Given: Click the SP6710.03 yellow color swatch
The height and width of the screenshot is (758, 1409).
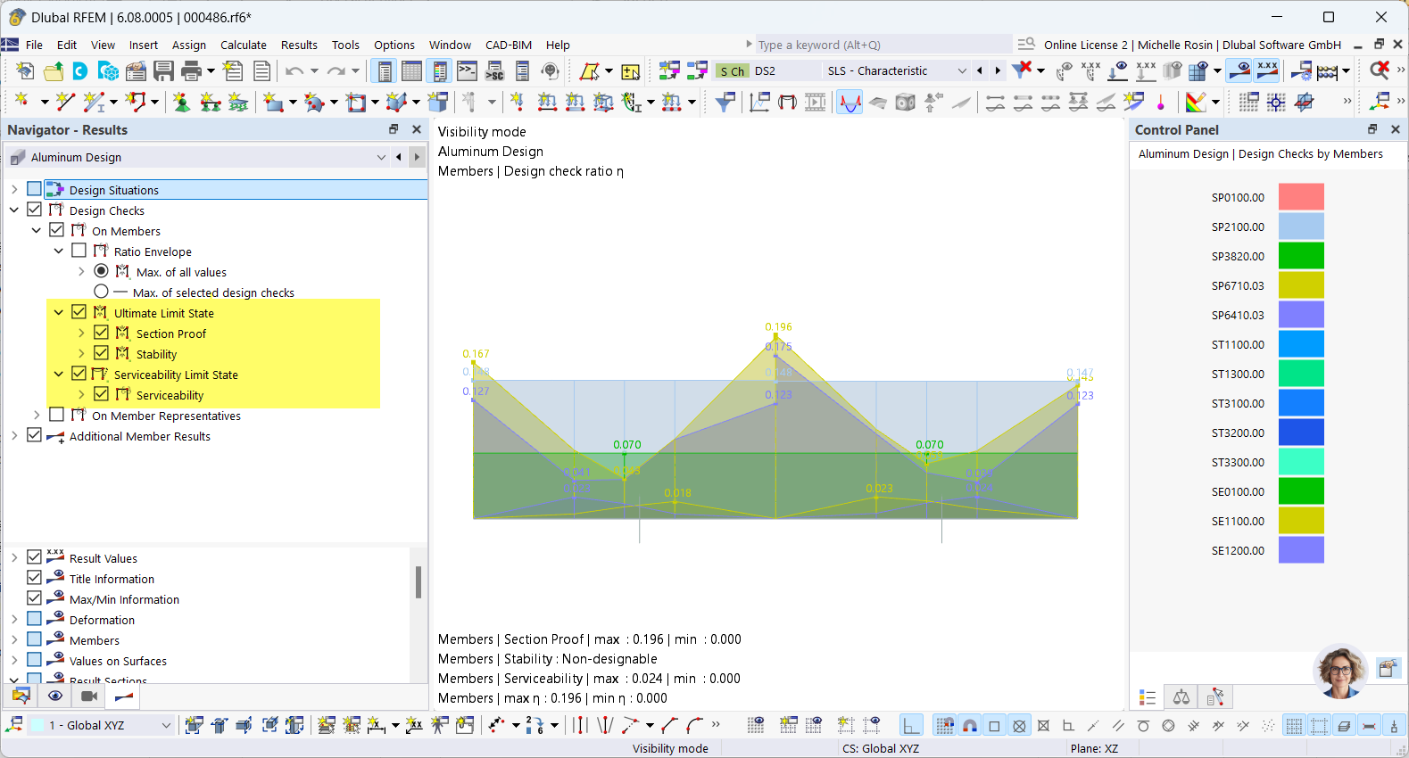Looking at the screenshot, I should pyautogui.click(x=1301, y=285).
